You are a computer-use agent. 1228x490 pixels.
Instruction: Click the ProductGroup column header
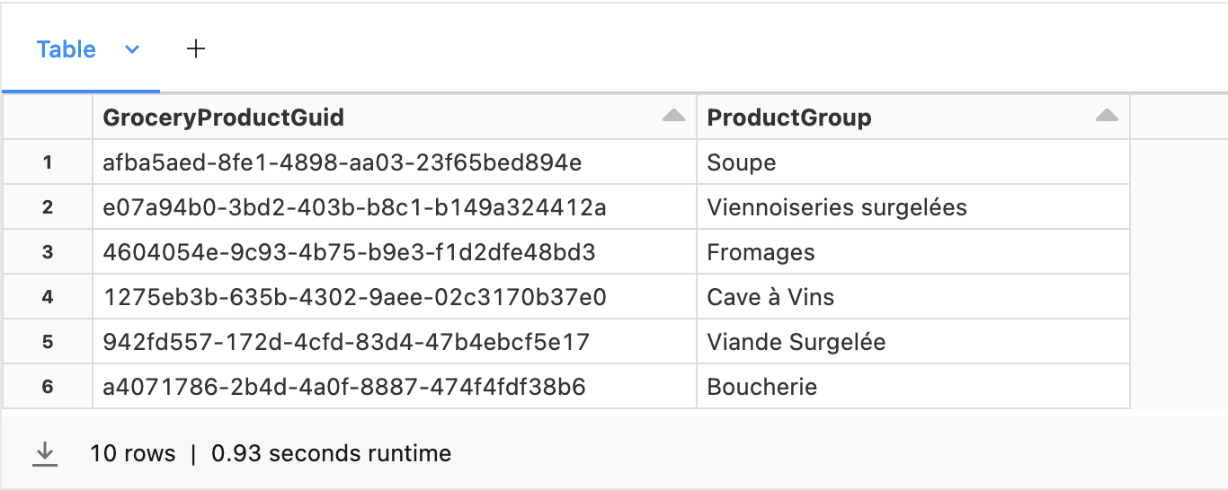click(789, 118)
